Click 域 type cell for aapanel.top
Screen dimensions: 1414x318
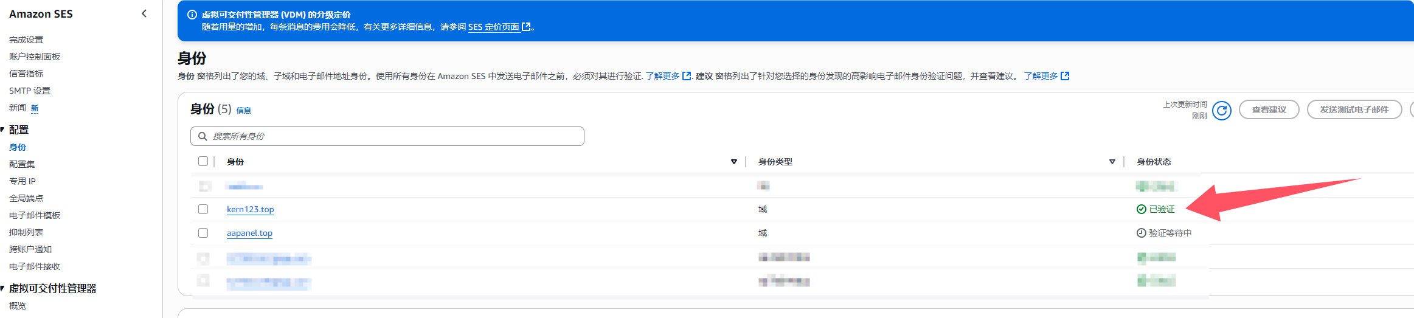point(763,233)
